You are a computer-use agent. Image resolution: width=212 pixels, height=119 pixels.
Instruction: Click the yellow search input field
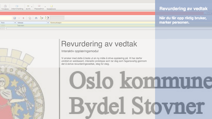[6, 18]
